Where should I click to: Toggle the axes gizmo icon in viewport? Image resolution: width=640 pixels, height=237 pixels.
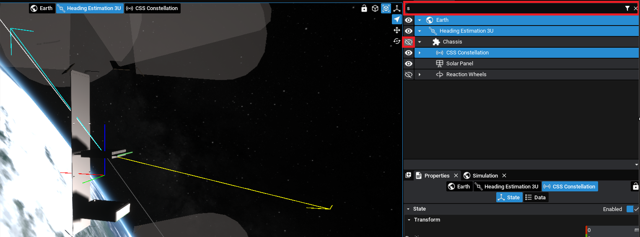pyautogui.click(x=397, y=8)
